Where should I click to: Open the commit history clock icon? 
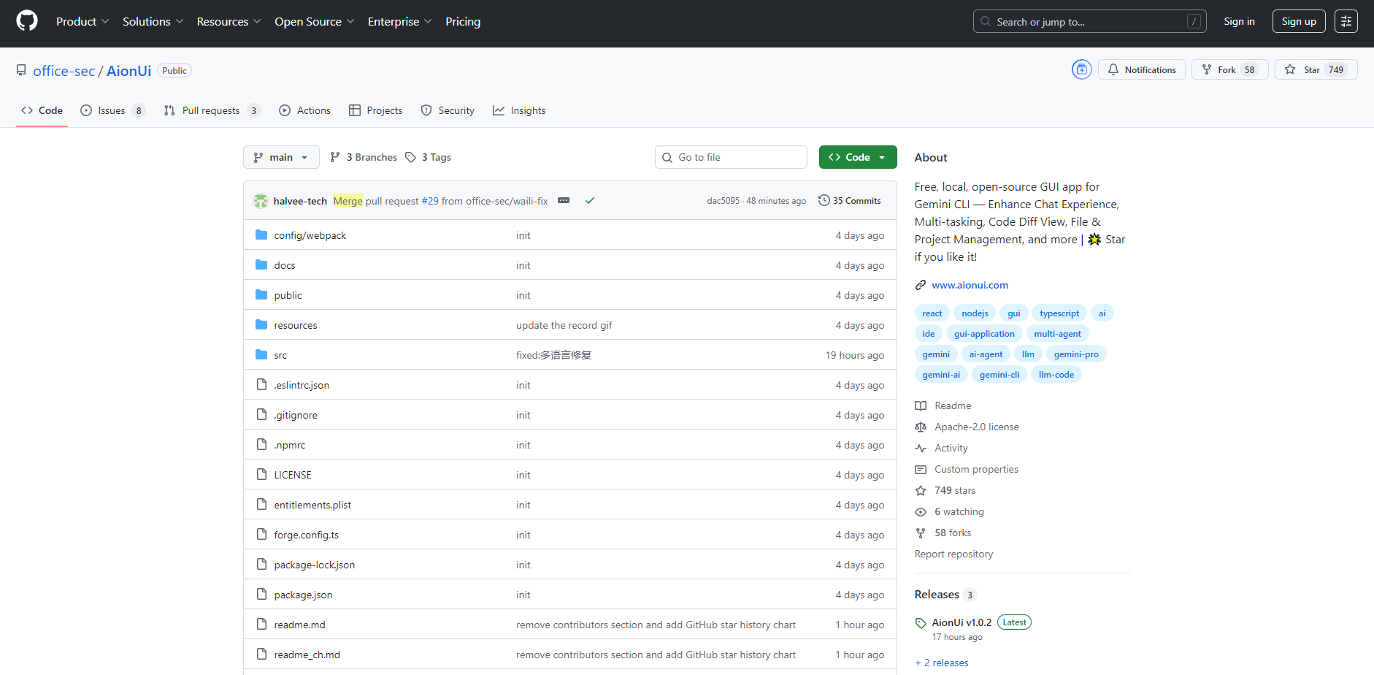pyautogui.click(x=824, y=200)
